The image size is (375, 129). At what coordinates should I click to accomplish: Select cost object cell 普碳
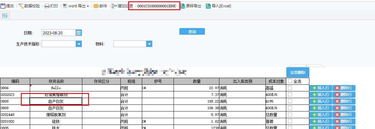276,121
